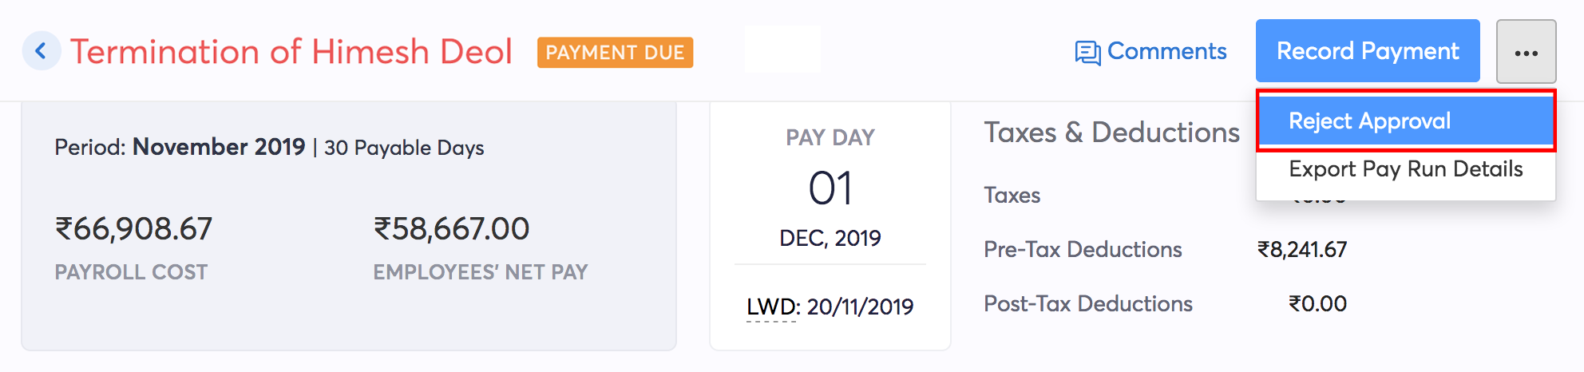Click the Pre-Tax Deductions label
This screenshot has width=1584, height=372.
click(x=1083, y=250)
